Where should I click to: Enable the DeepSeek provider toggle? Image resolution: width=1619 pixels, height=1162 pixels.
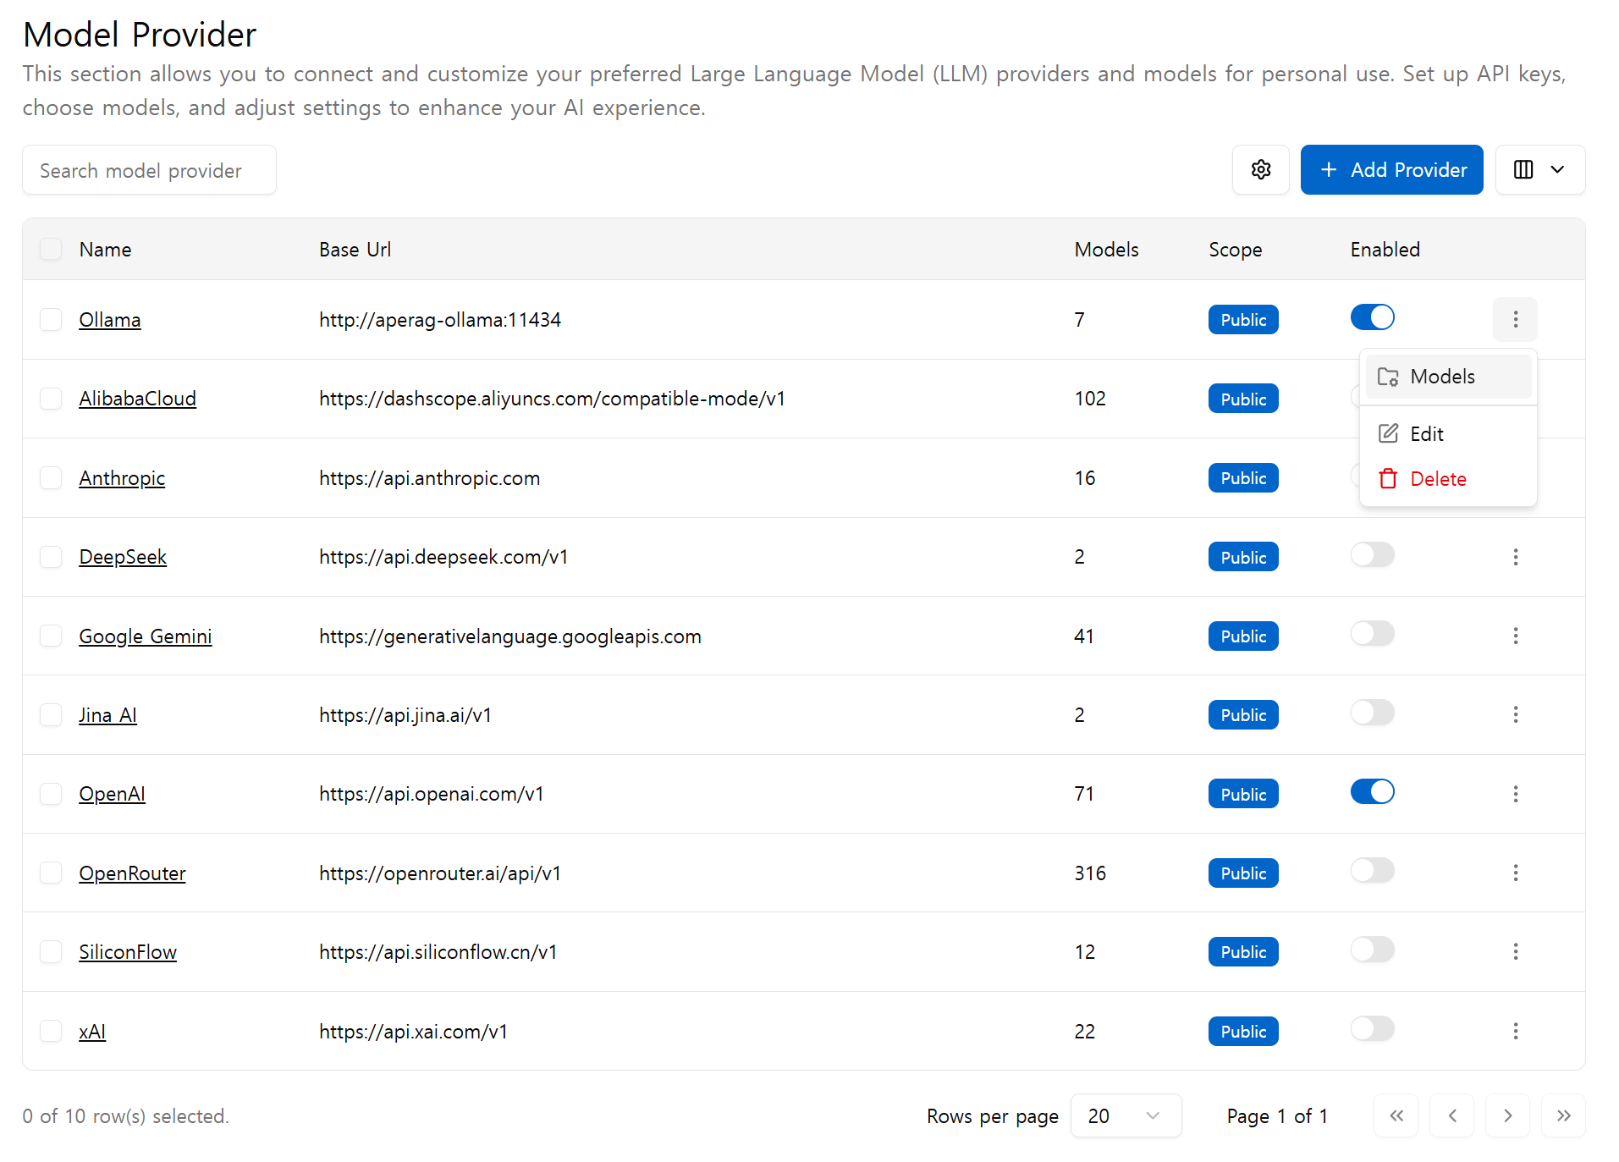click(1372, 555)
